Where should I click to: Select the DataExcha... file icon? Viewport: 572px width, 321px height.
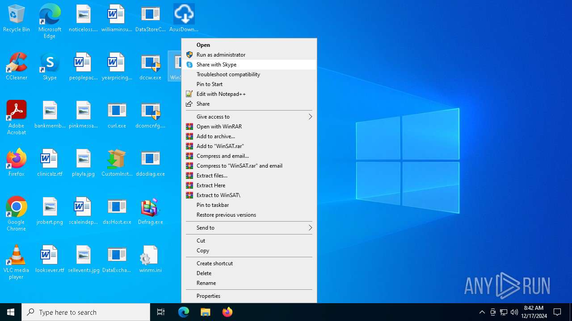[x=117, y=259]
